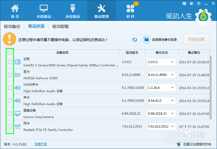Open 外设驱动 USB plug icon
This screenshot has height=149, width=217.
click(x=73, y=8)
